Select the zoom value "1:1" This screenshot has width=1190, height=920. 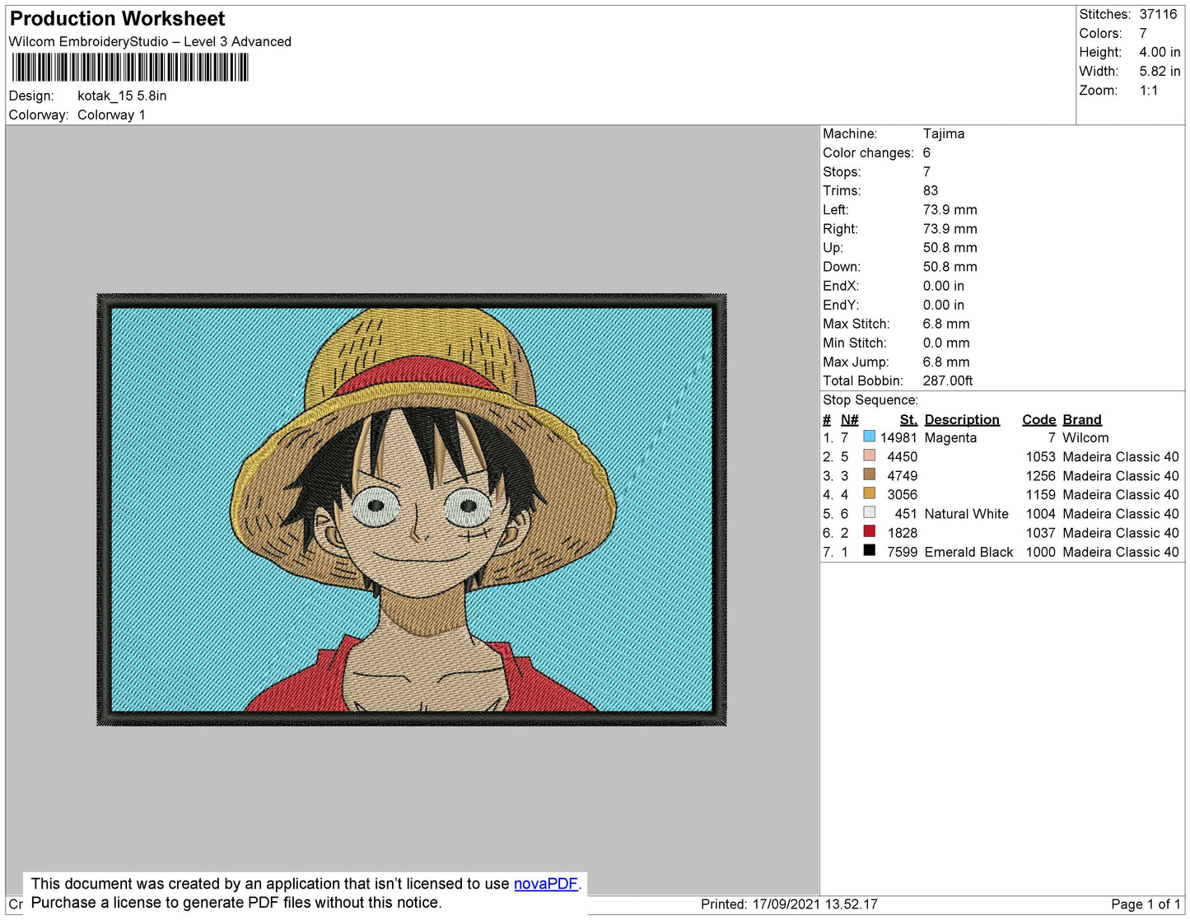point(1149,91)
